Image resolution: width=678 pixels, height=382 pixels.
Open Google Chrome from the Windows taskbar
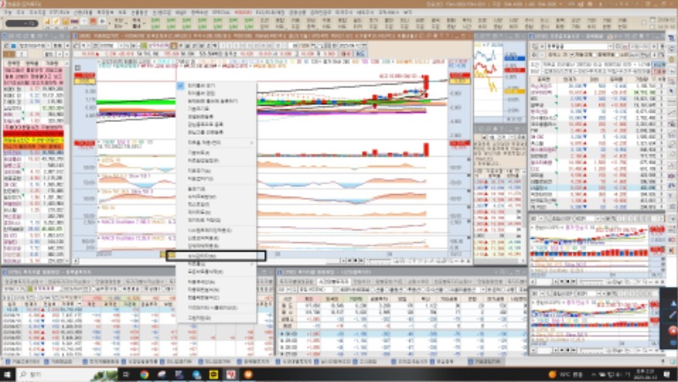click(144, 374)
